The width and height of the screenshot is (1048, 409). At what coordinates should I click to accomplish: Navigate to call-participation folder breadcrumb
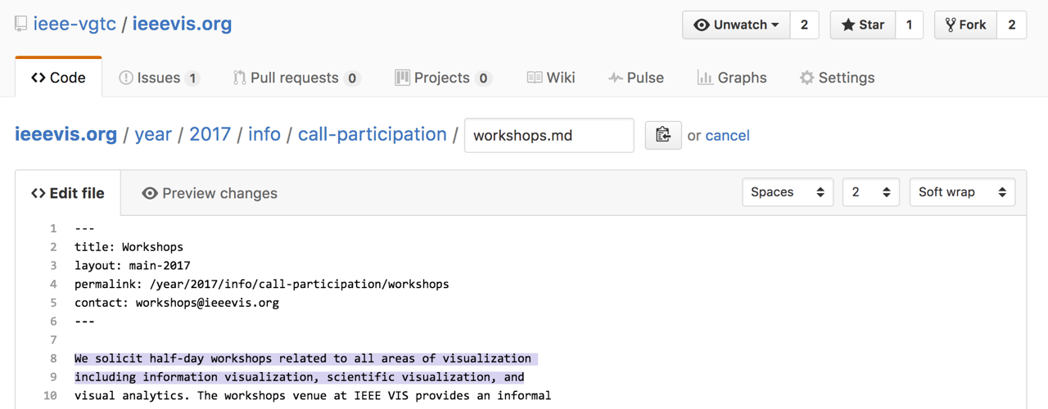[x=372, y=134]
